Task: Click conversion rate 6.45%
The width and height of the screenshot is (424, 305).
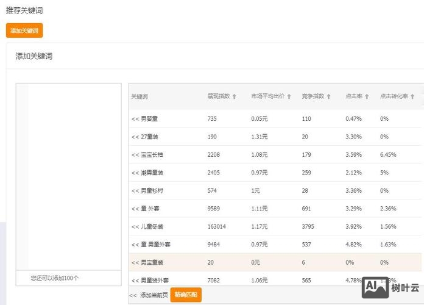Action: [388, 155]
